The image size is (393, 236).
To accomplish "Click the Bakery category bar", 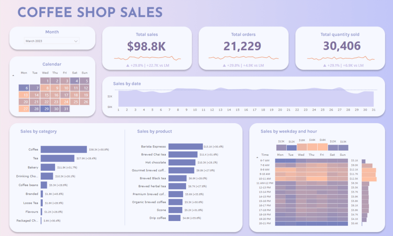I will tap(48, 167).
